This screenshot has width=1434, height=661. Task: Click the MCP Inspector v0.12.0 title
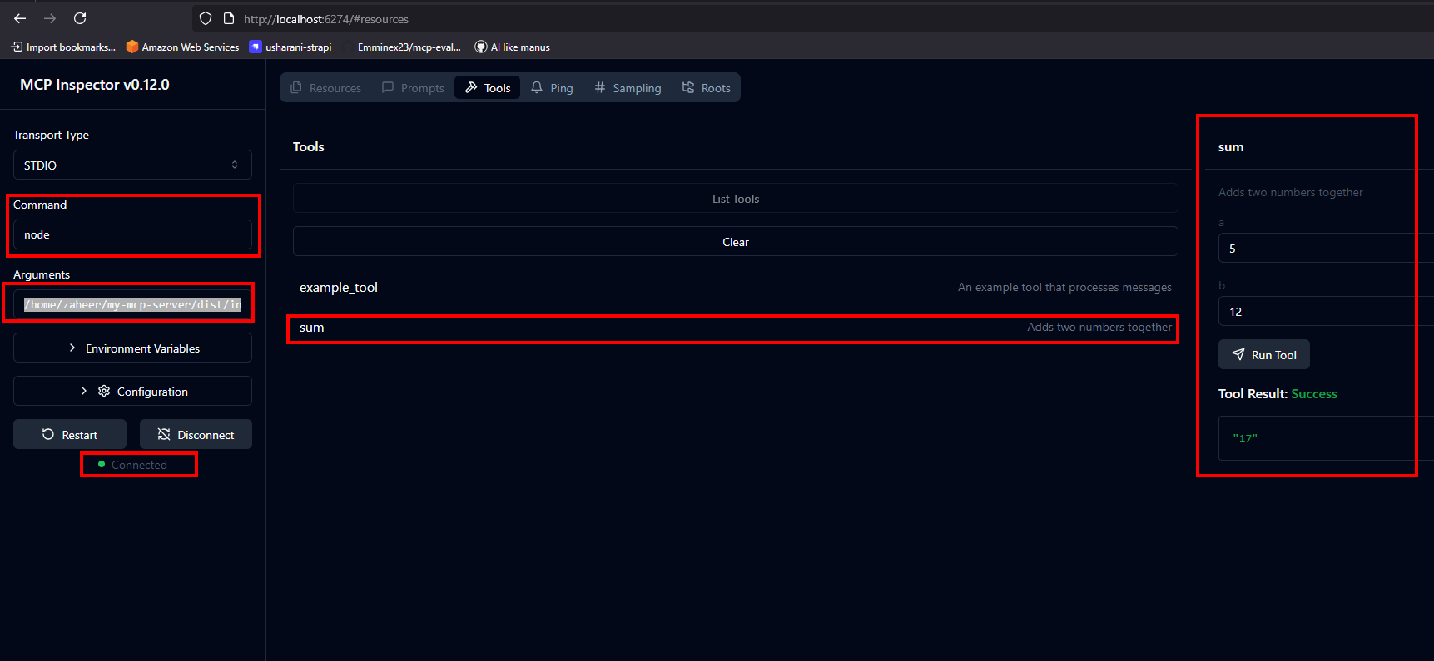pyautogui.click(x=95, y=85)
